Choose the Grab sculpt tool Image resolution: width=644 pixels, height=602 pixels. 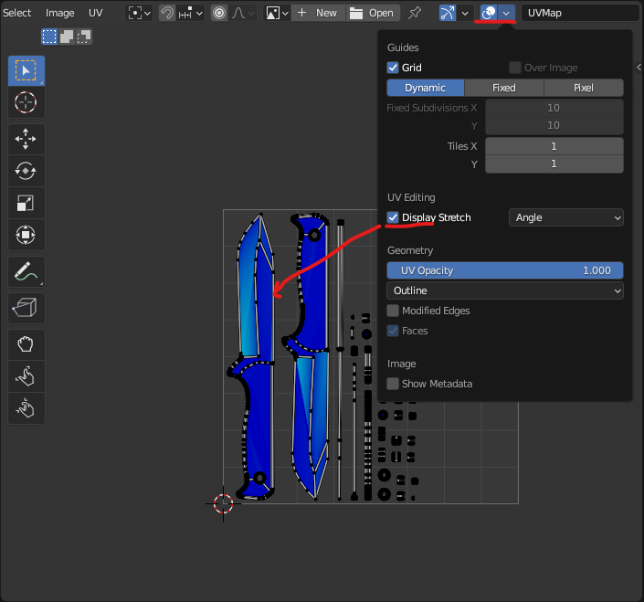pos(26,344)
